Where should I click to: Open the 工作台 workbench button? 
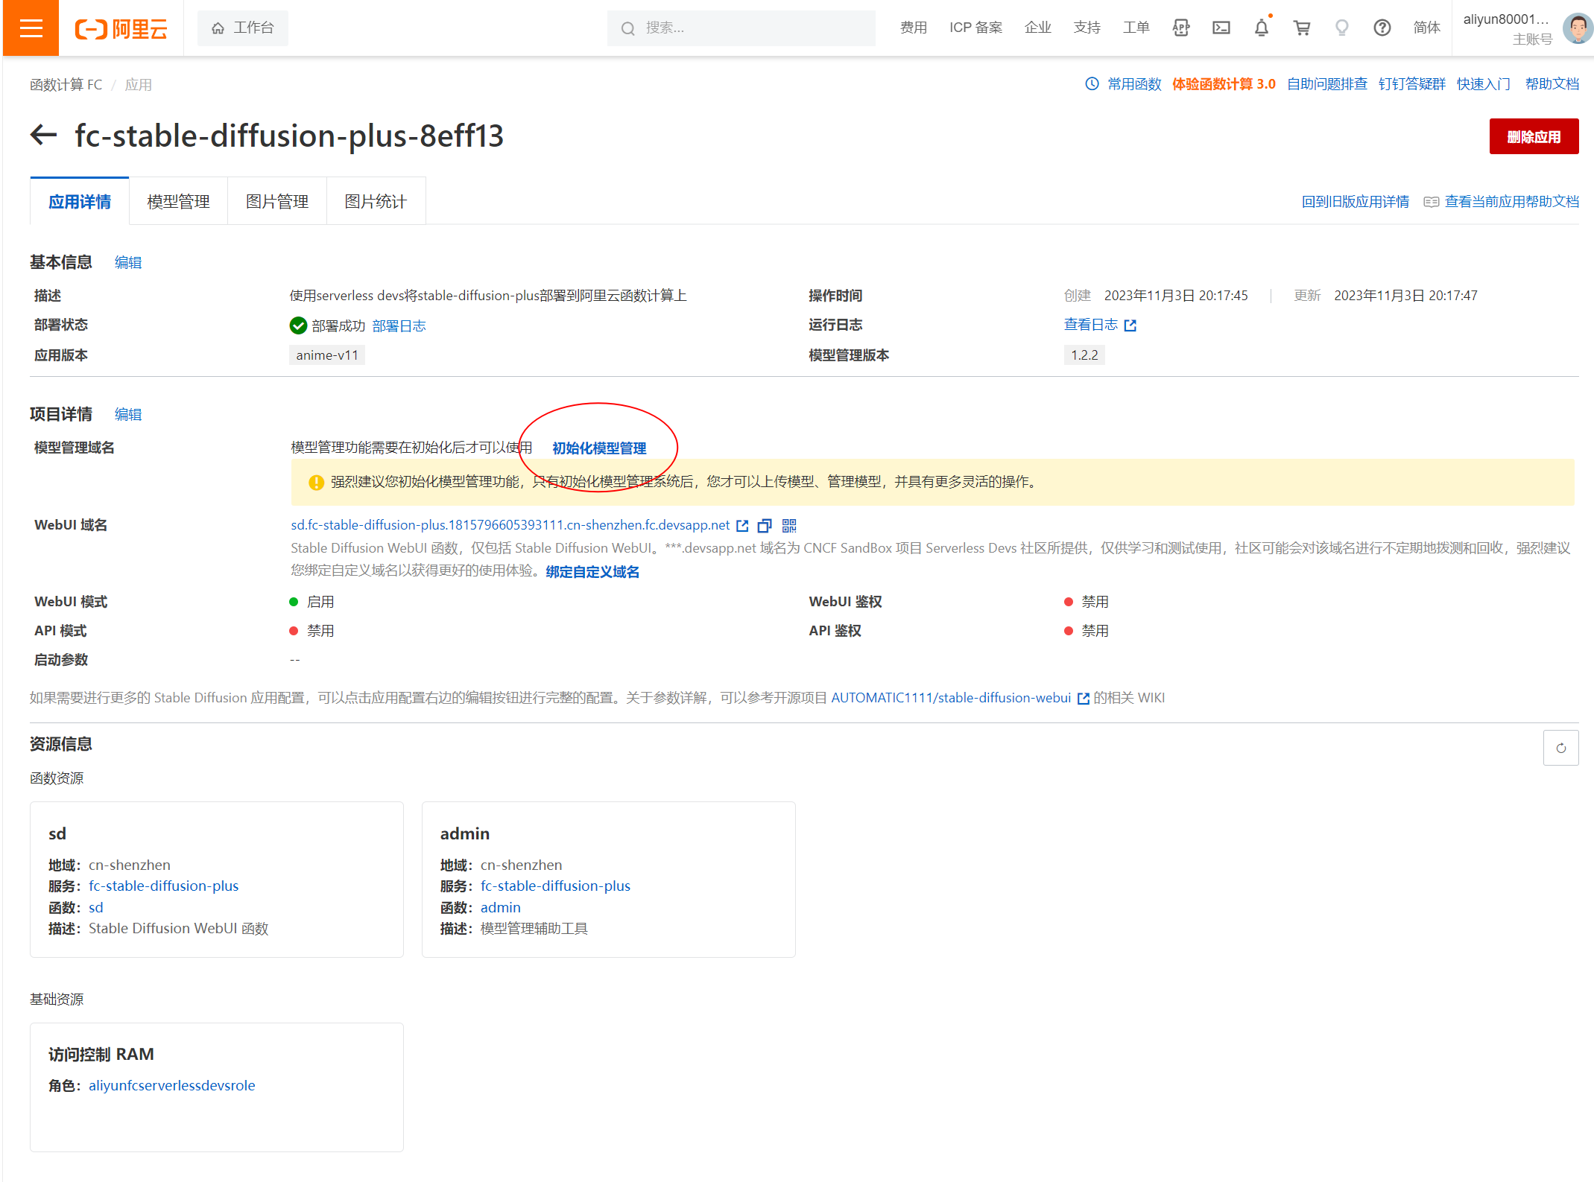pyautogui.click(x=243, y=28)
